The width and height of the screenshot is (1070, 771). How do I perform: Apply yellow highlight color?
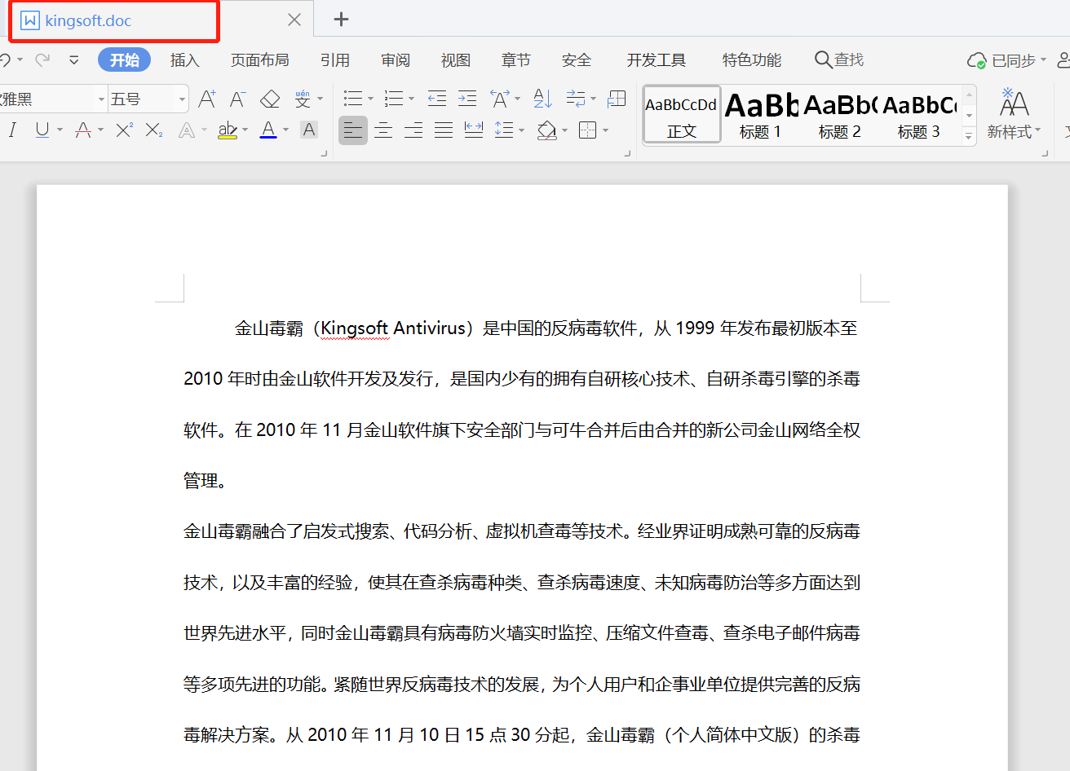point(228,130)
